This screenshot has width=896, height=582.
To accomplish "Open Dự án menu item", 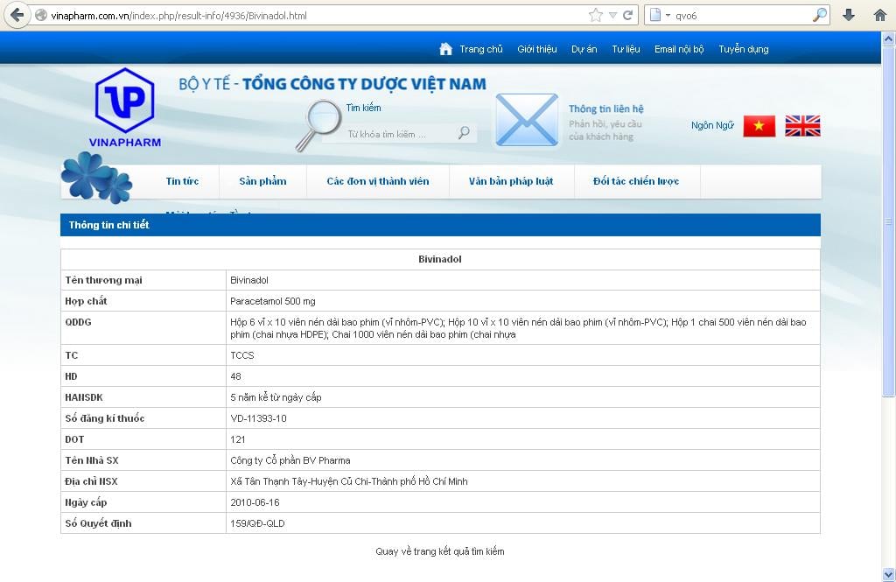I will tap(584, 49).
